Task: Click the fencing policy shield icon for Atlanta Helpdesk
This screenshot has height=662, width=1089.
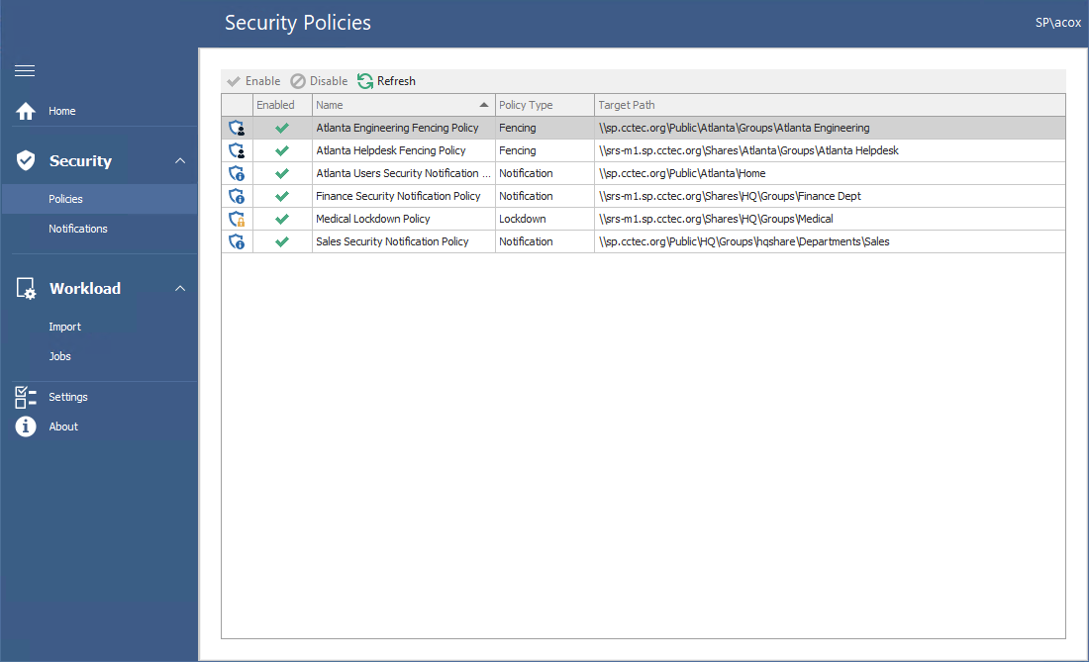Action: point(237,149)
